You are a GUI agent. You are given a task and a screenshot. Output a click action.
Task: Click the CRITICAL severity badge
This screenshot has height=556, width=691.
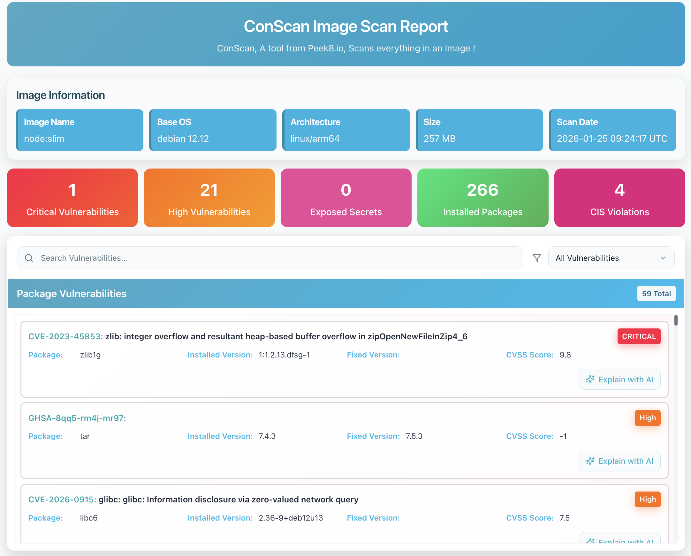pos(639,337)
